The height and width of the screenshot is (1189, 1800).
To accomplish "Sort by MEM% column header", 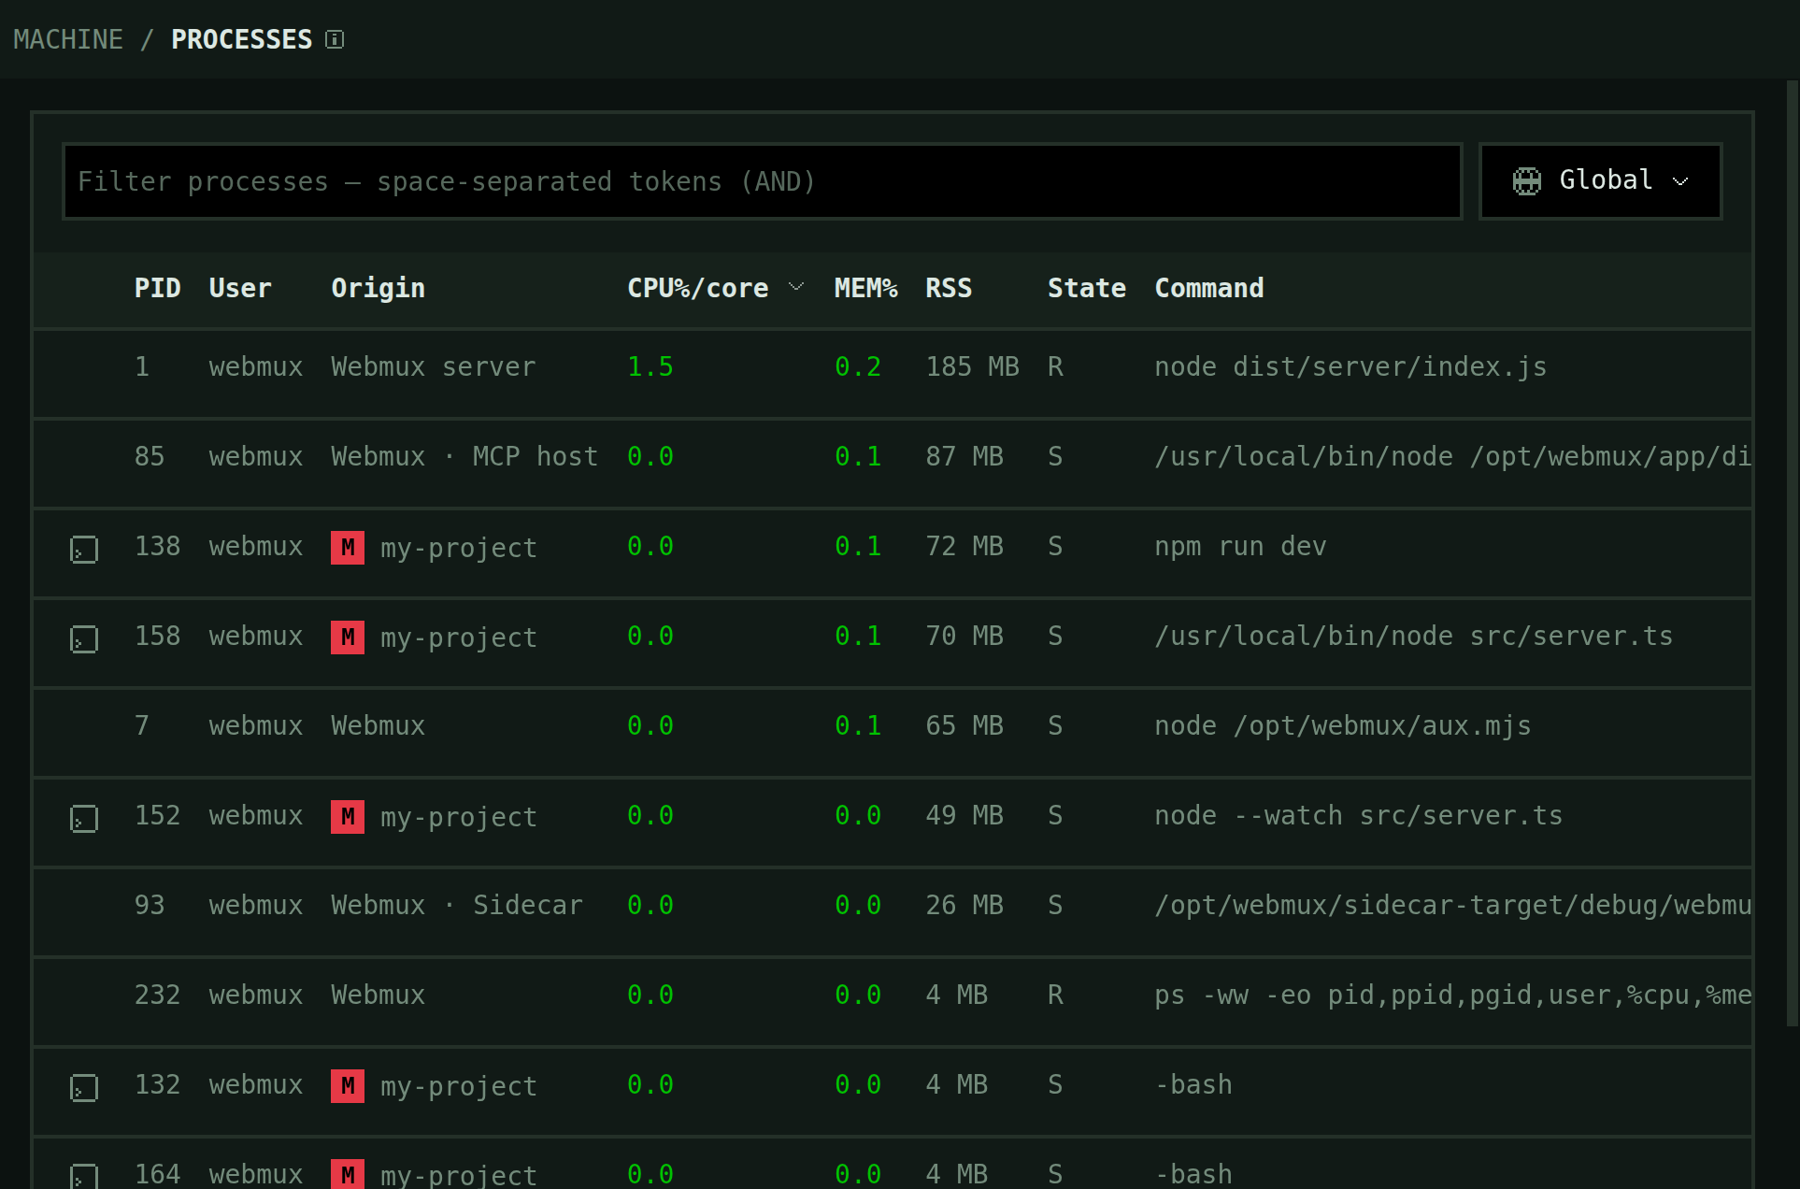I will pos(865,288).
